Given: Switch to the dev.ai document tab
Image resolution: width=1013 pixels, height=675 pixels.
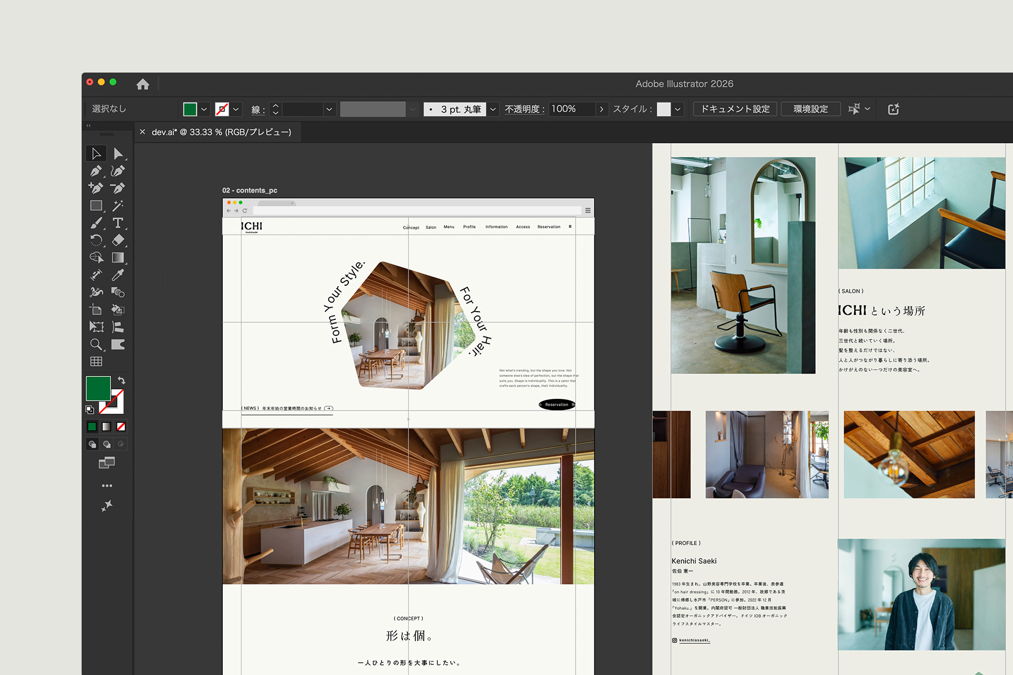Looking at the screenshot, I should [221, 132].
